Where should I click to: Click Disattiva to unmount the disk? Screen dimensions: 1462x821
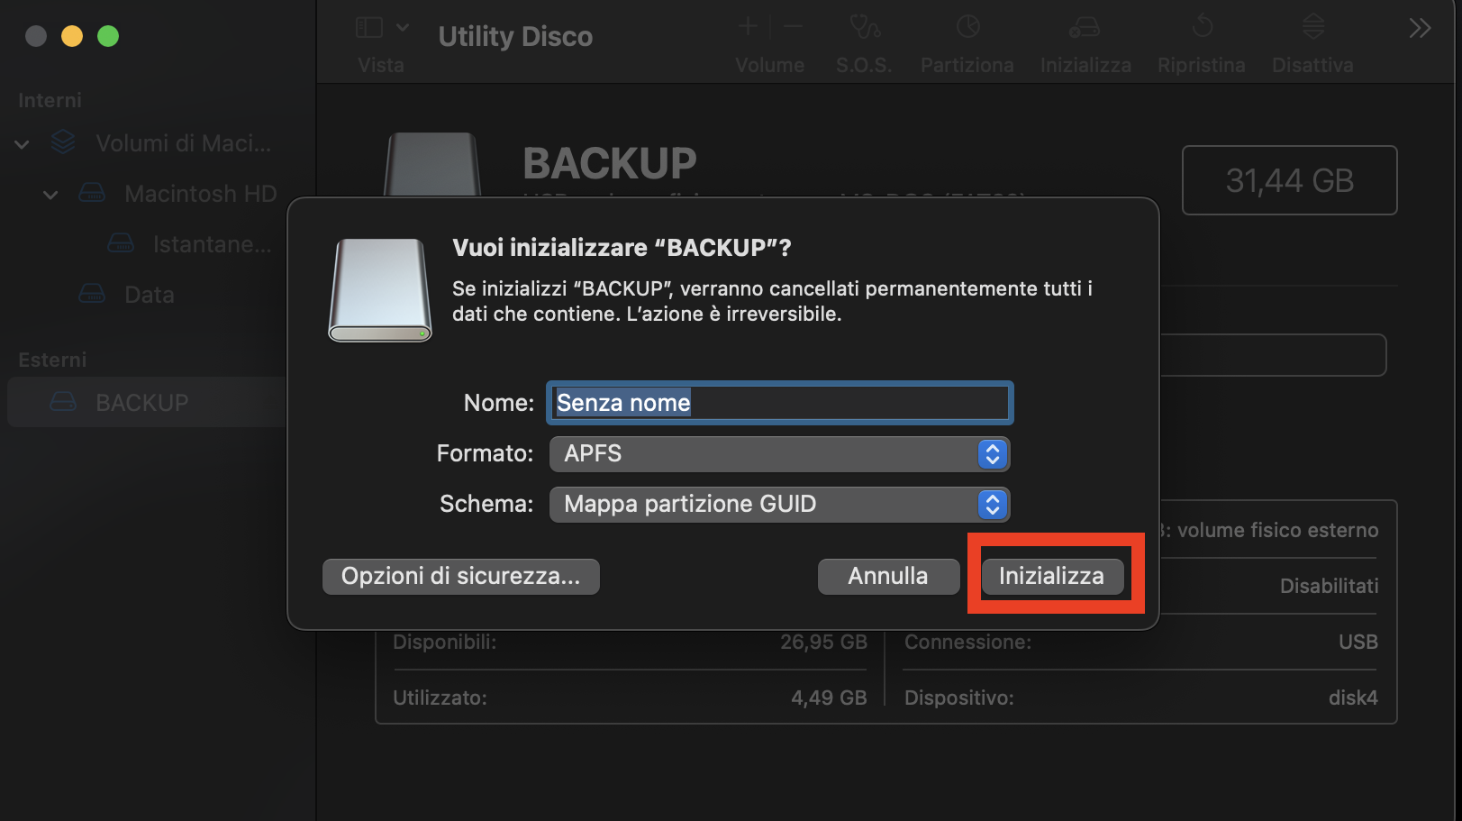tap(1312, 41)
